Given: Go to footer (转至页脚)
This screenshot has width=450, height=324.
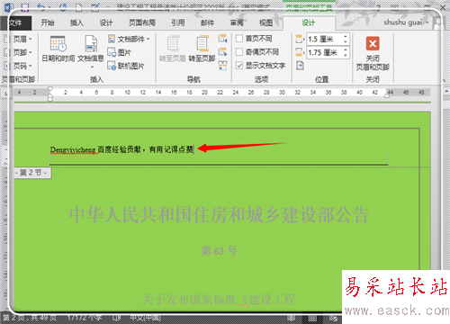Looking at the screenshot, I should point(202,49).
